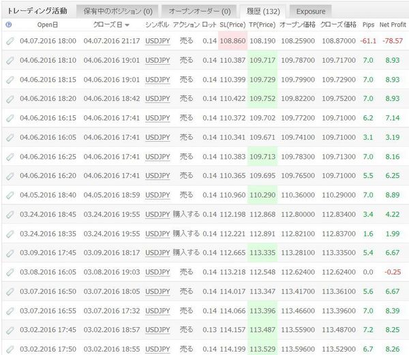Sort by クローズ日 column dropdown arrow
Image resolution: width=409 pixels, height=355 pixels.
coord(127,25)
